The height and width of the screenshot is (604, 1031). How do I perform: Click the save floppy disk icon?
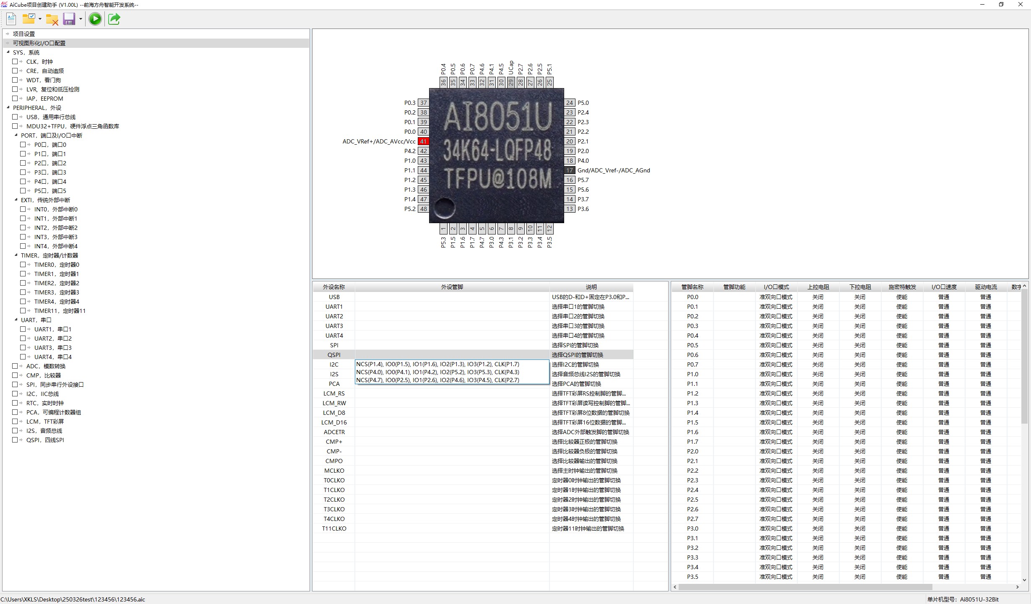pyautogui.click(x=69, y=19)
